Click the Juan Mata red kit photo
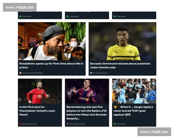Viewport: 174px width, 139px height. pos(40,91)
